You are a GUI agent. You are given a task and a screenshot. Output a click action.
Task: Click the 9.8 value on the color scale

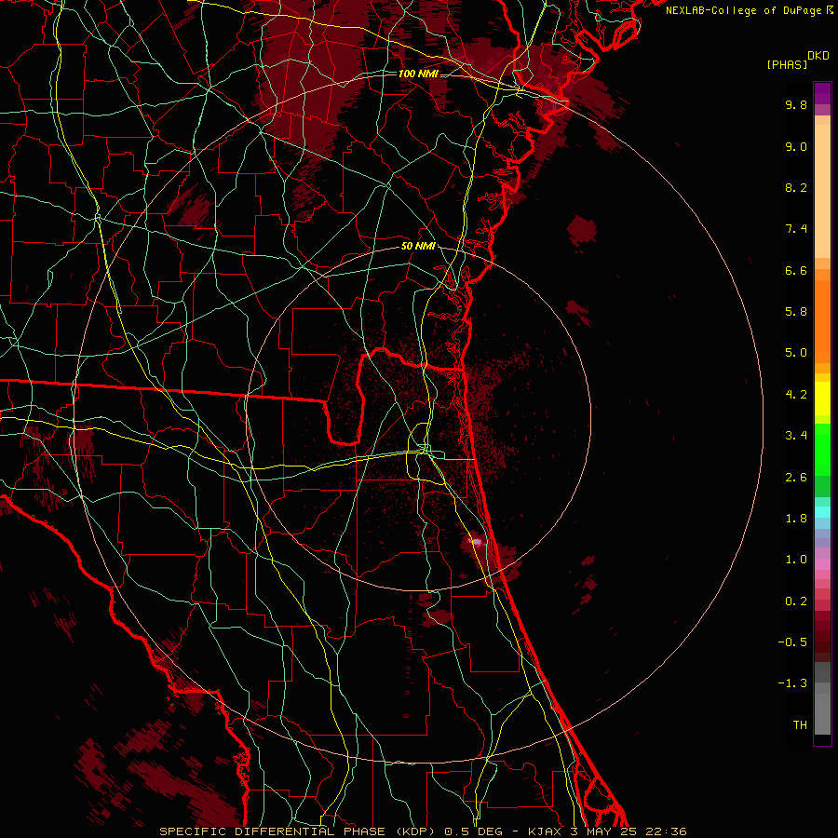(796, 104)
